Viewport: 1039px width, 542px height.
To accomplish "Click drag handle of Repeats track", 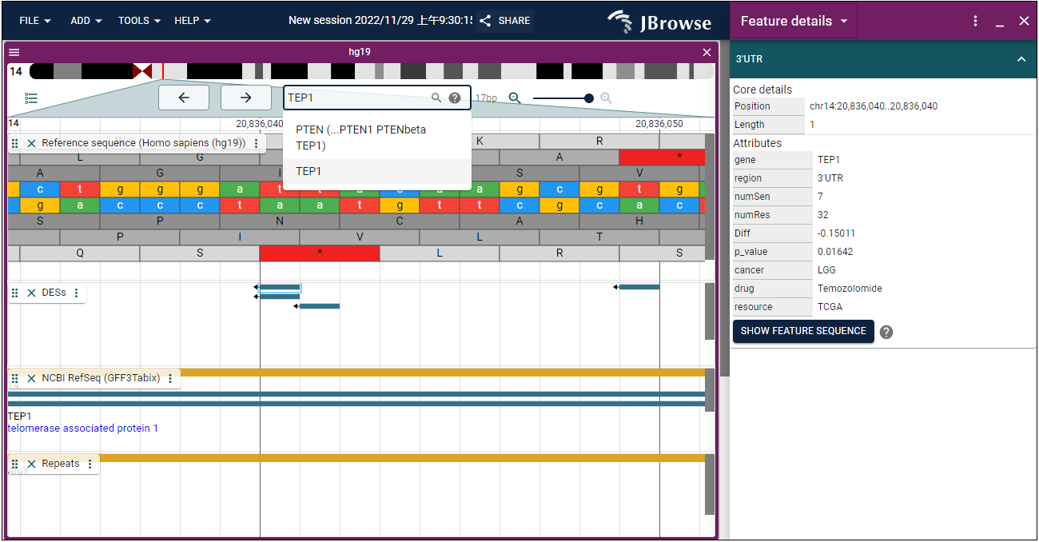I will (15, 464).
